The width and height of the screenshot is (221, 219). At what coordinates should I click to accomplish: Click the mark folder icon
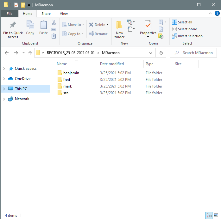tap(60, 86)
